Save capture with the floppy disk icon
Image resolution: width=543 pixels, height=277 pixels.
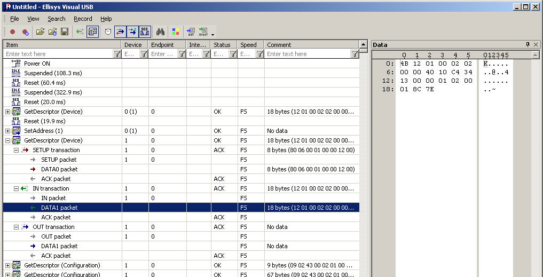tap(65, 32)
